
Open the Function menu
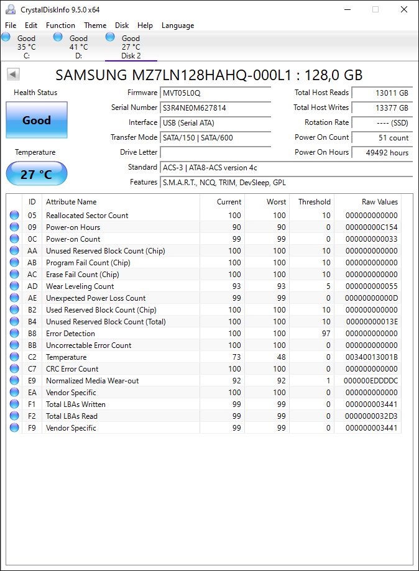click(x=60, y=25)
